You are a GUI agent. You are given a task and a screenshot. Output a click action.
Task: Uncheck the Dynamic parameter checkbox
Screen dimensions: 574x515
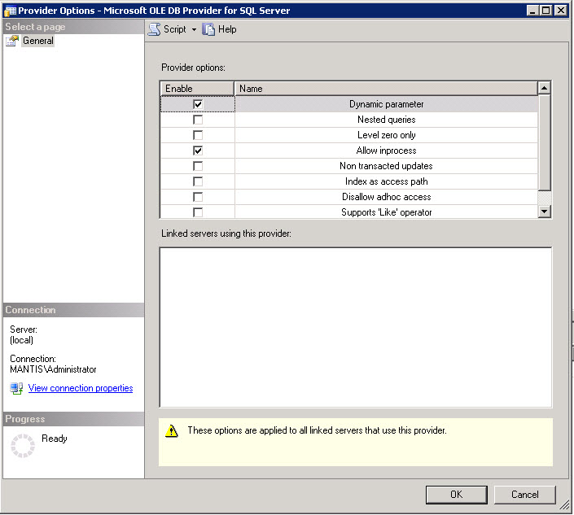[198, 104]
